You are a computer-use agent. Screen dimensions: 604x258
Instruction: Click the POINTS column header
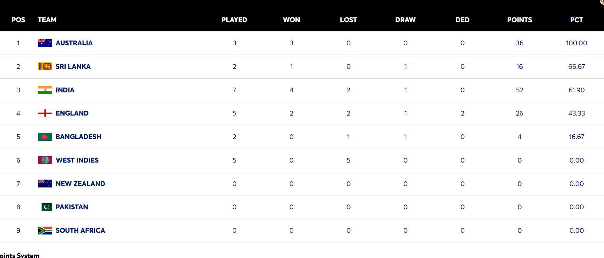519,20
